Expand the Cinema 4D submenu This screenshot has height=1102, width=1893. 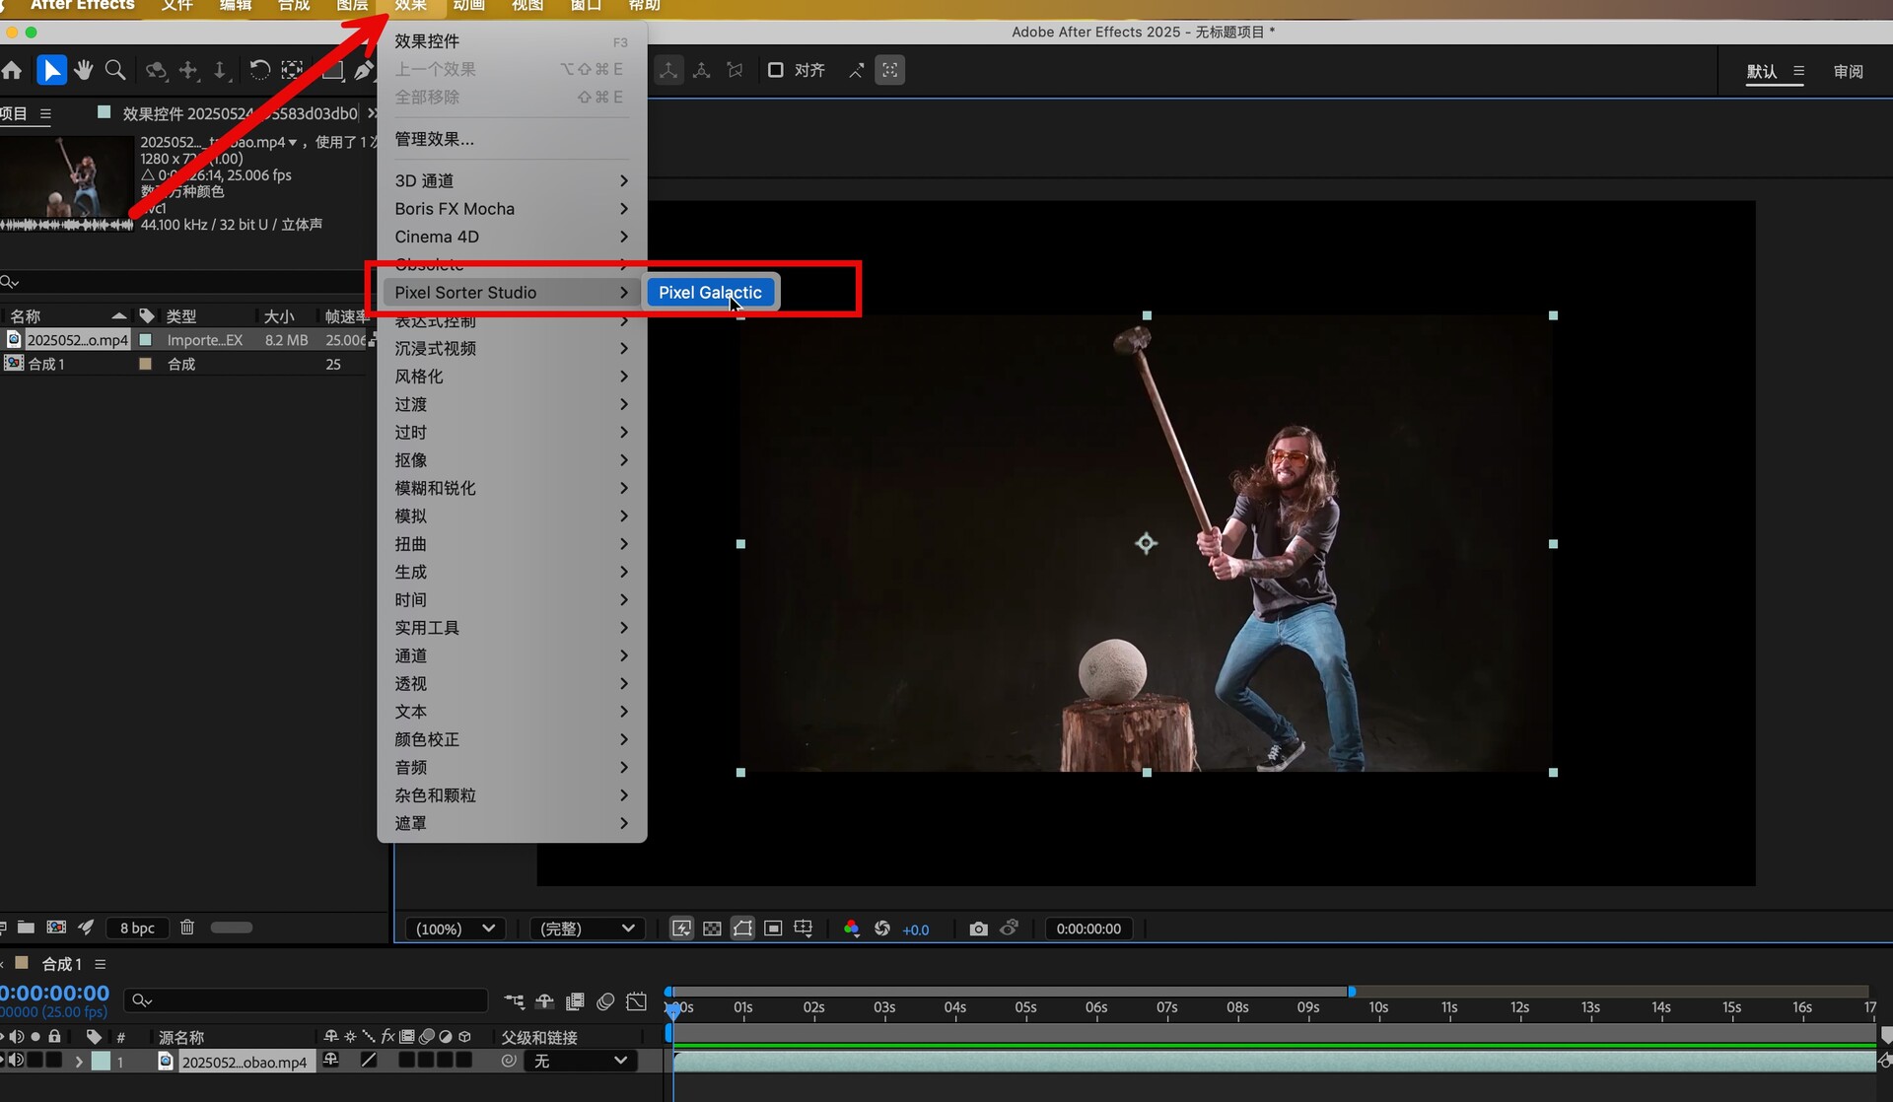512,237
